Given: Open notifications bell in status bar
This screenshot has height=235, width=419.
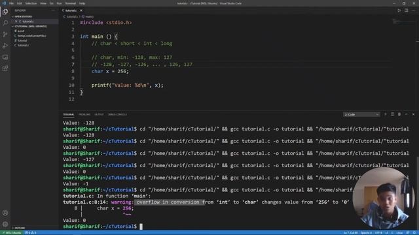Looking at the screenshot, I should tap(414, 232).
